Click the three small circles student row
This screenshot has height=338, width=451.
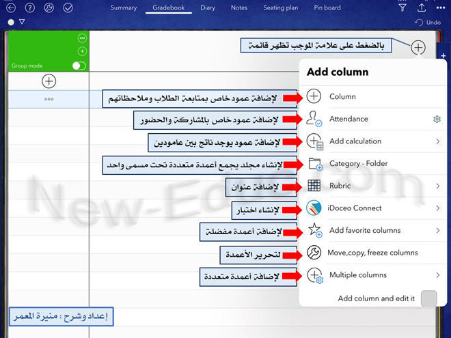49,99
